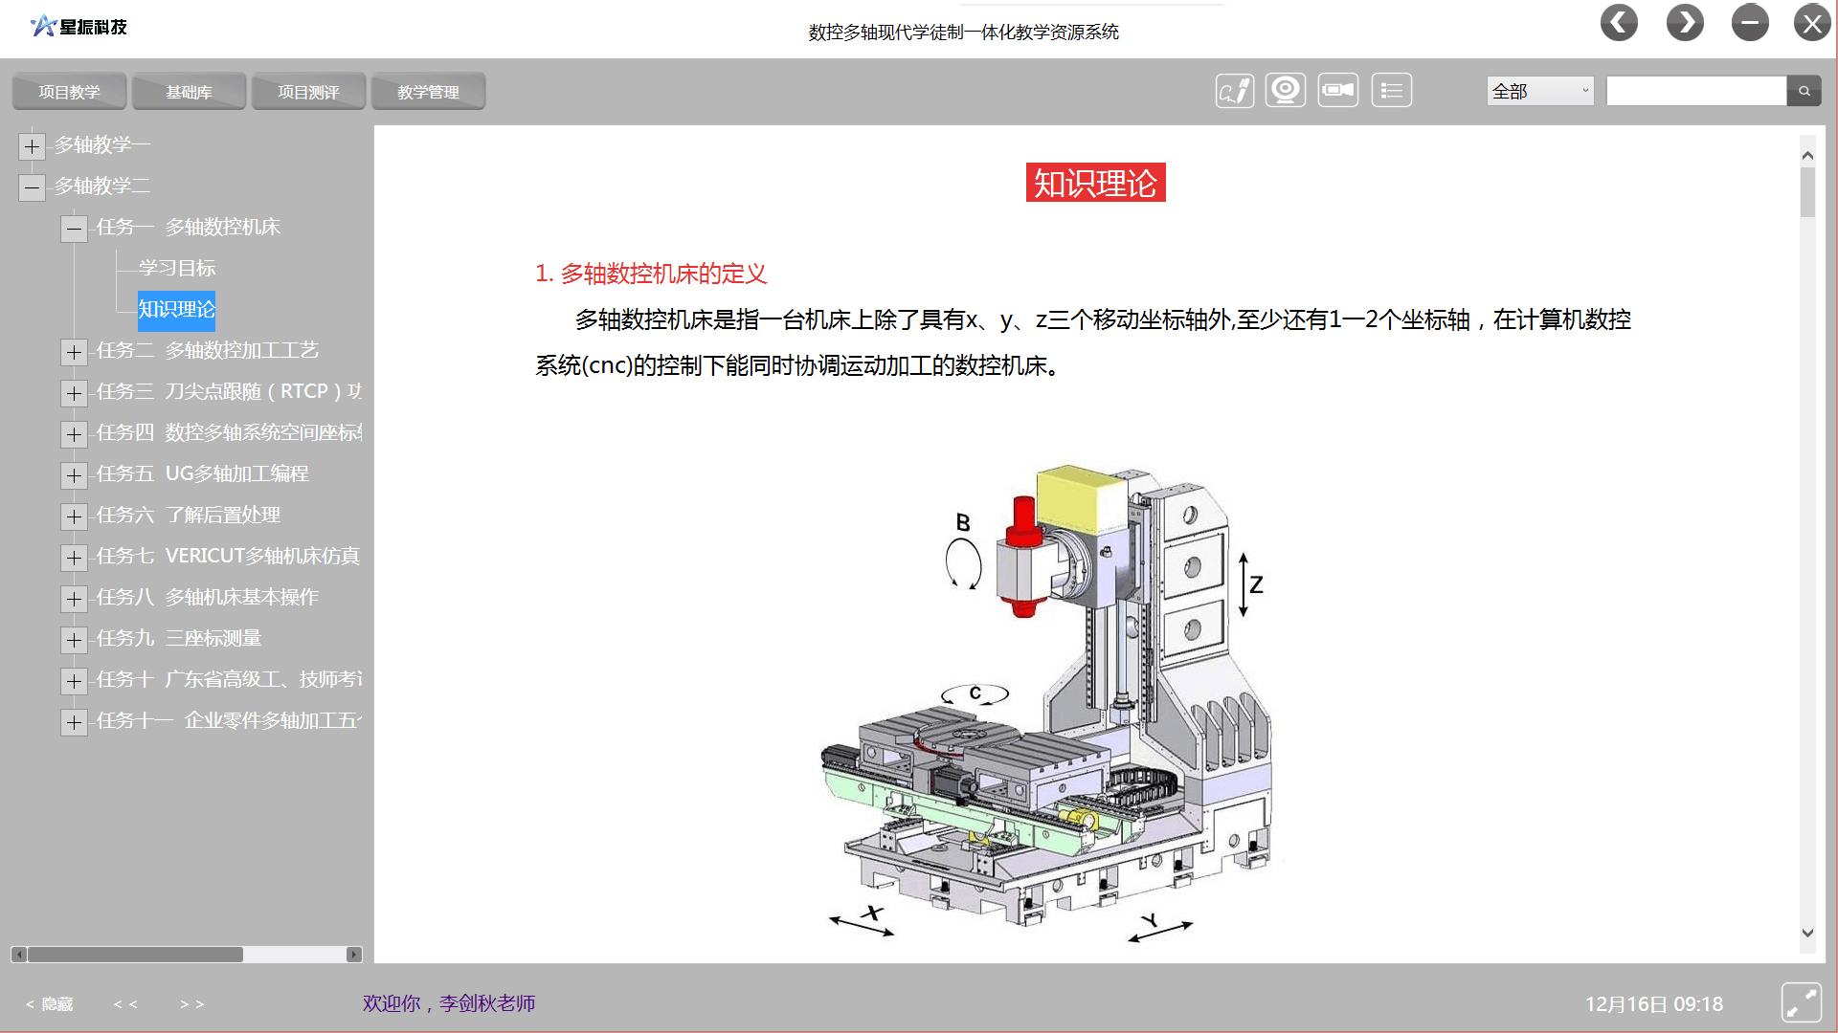
Task: Open the list view icon
Action: pyautogui.click(x=1391, y=91)
